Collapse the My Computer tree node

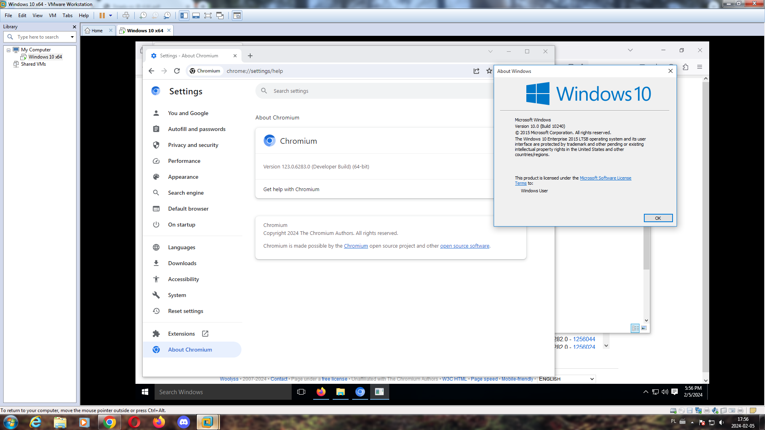point(8,50)
